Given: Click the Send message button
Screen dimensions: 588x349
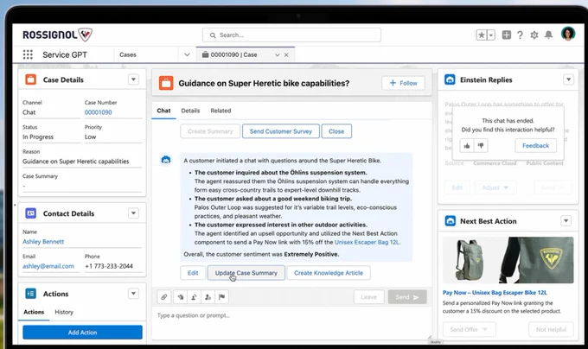Looking at the screenshot, I should pyautogui.click(x=407, y=297).
